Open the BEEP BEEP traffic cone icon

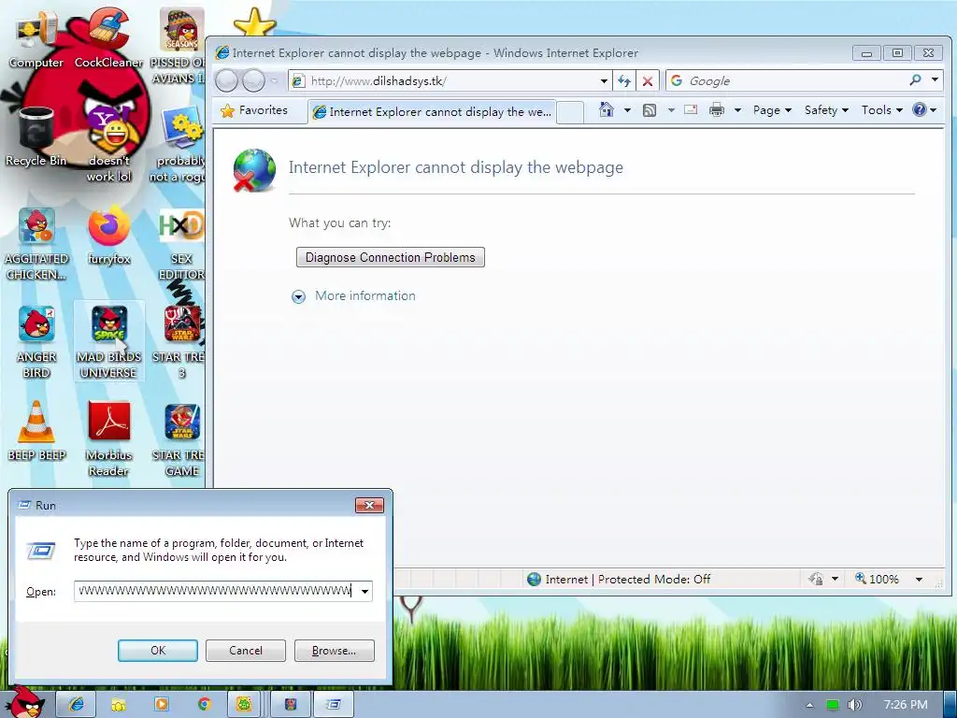(x=36, y=431)
